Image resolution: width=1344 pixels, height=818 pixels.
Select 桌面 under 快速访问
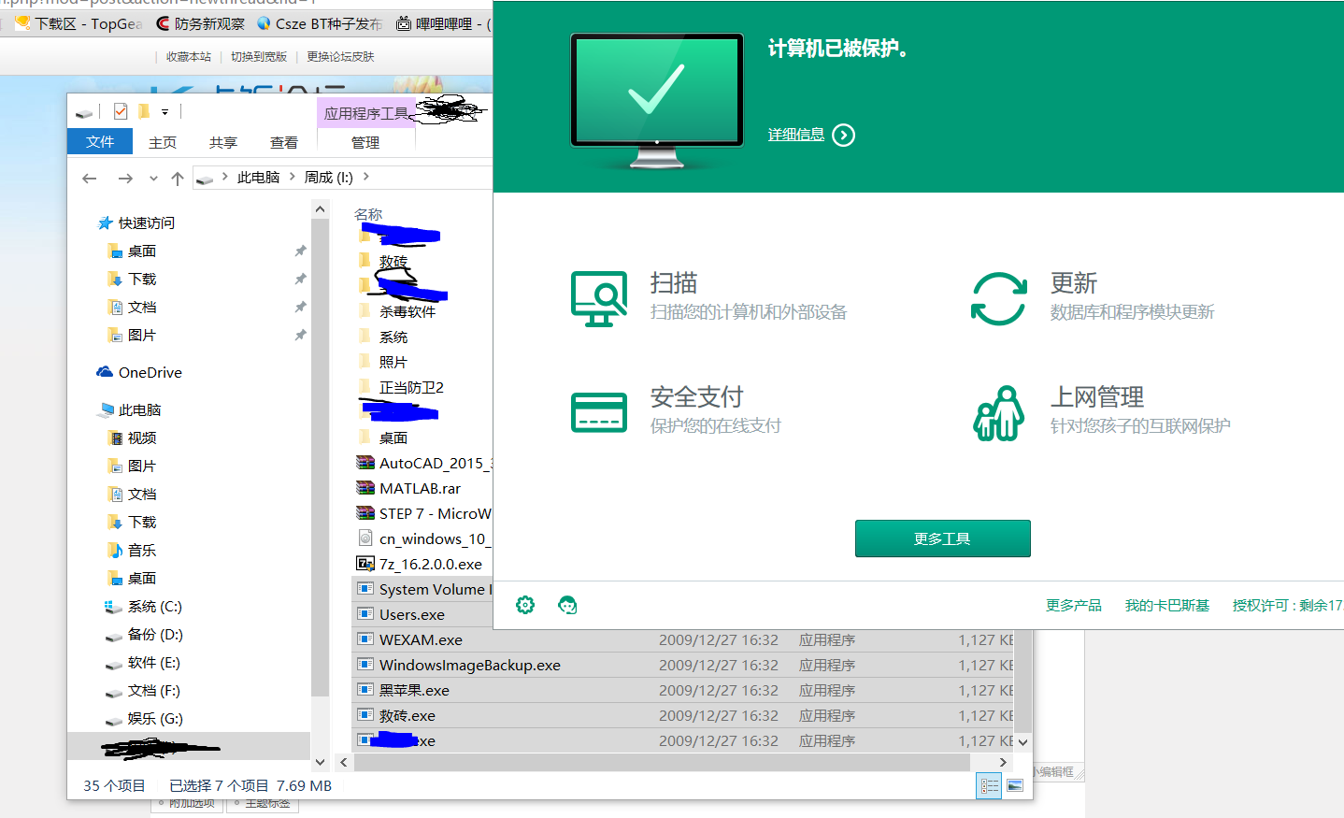(x=132, y=251)
